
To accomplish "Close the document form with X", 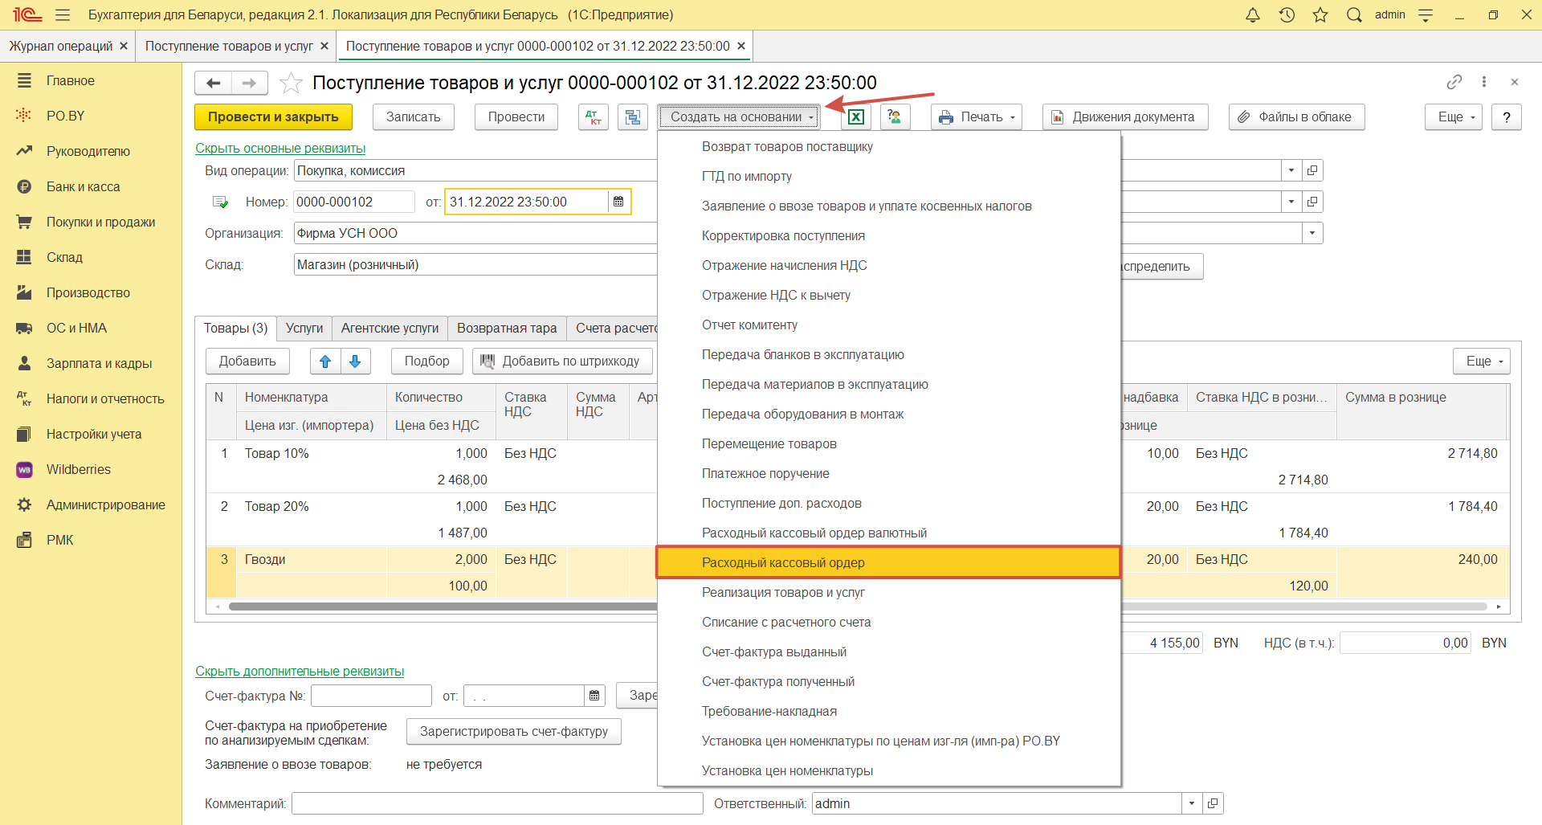I will pyautogui.click(x=1515, y=82).
